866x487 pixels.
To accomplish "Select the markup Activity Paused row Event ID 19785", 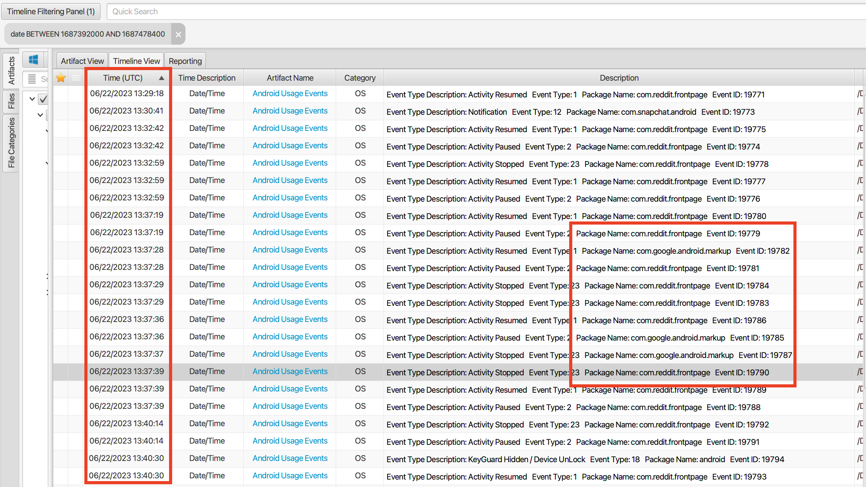I will 585,338.
